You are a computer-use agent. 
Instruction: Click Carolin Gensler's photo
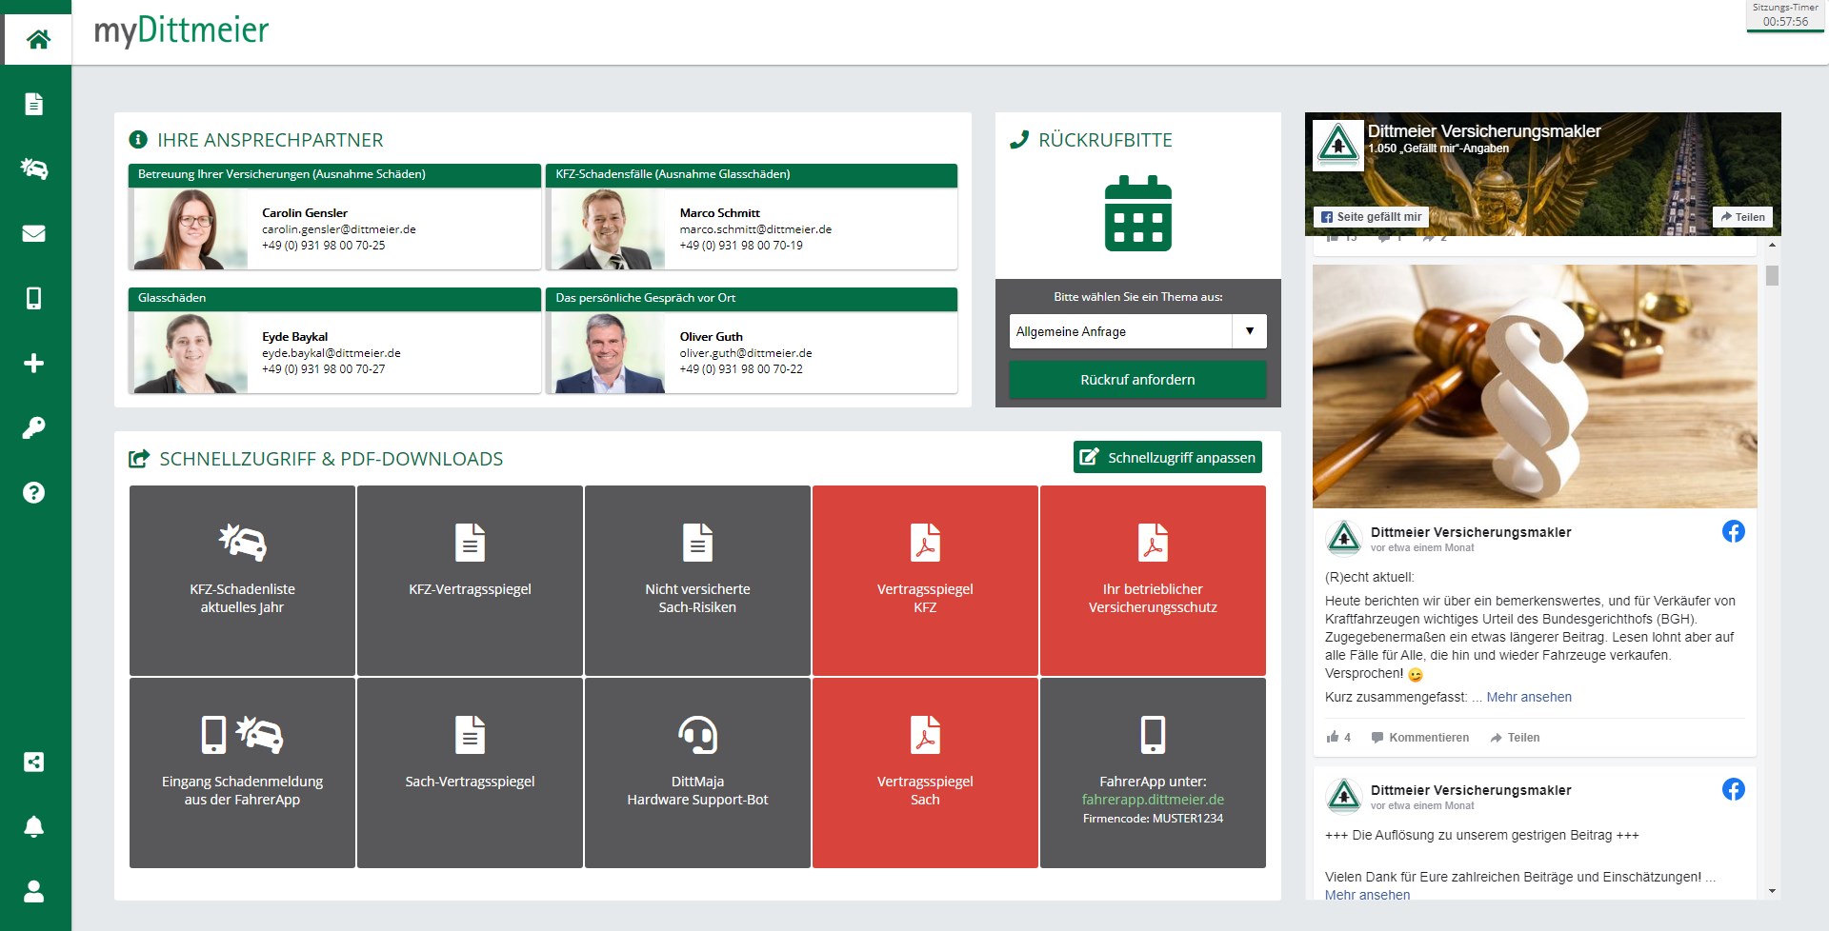[x=189, y=229]
